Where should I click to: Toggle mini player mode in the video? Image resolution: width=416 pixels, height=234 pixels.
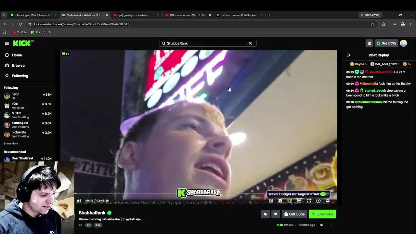tap(271, 201)
